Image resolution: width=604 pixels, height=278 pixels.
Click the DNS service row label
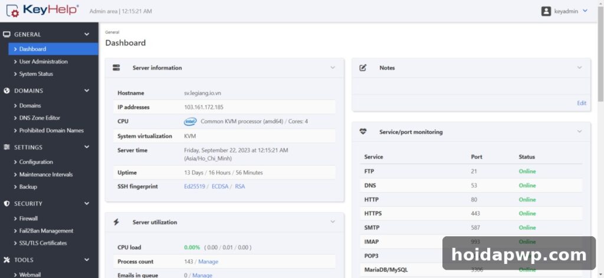pos(370,186)
